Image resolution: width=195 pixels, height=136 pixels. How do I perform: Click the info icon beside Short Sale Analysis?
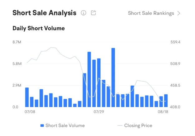83,13
